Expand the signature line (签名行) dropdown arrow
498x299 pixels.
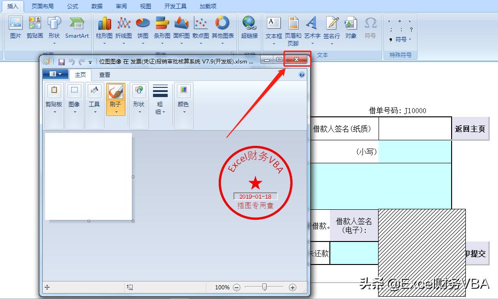pyautogui.click(x=332, y=43)
